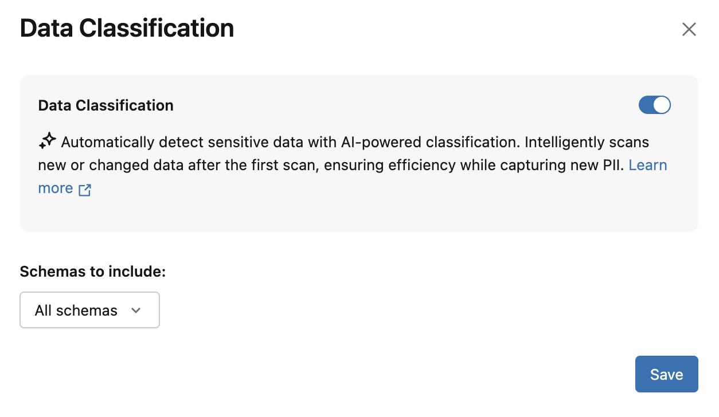Click the open-in-new-window icon after the link
The height and width of the screenshot is (417, 719).
coord(85,190)
